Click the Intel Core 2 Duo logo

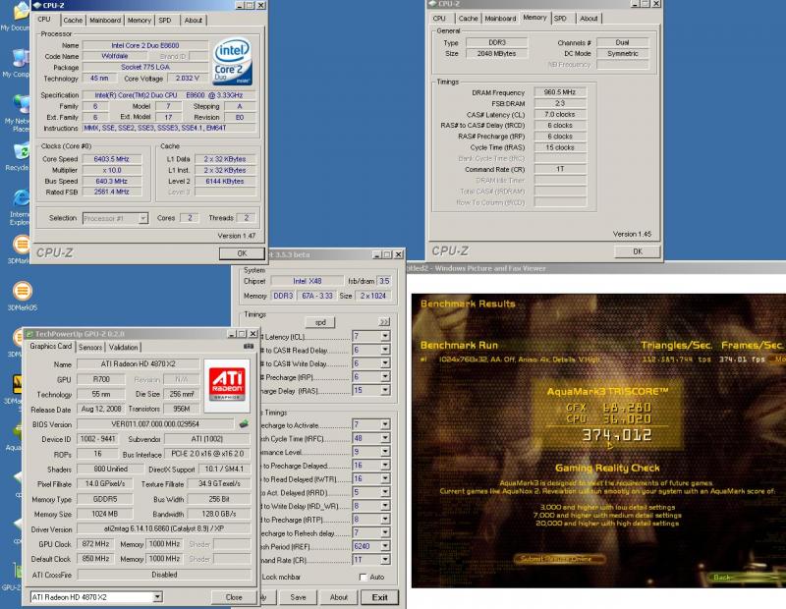232,62
